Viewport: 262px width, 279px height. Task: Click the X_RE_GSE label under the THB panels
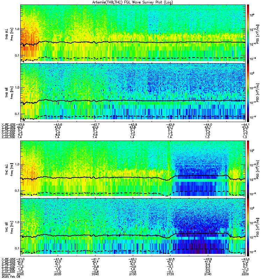8,125
